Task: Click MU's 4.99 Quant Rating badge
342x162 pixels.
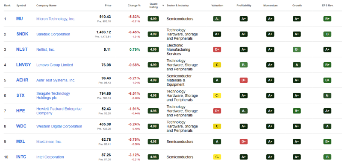Action: [153, 19]
